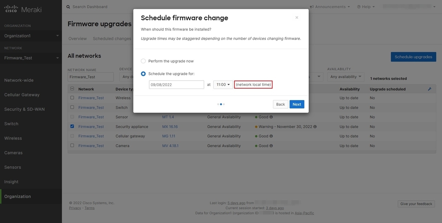442x223 pixels.
Task: Click the Help question-mark icon
Action: click(359, 6)
